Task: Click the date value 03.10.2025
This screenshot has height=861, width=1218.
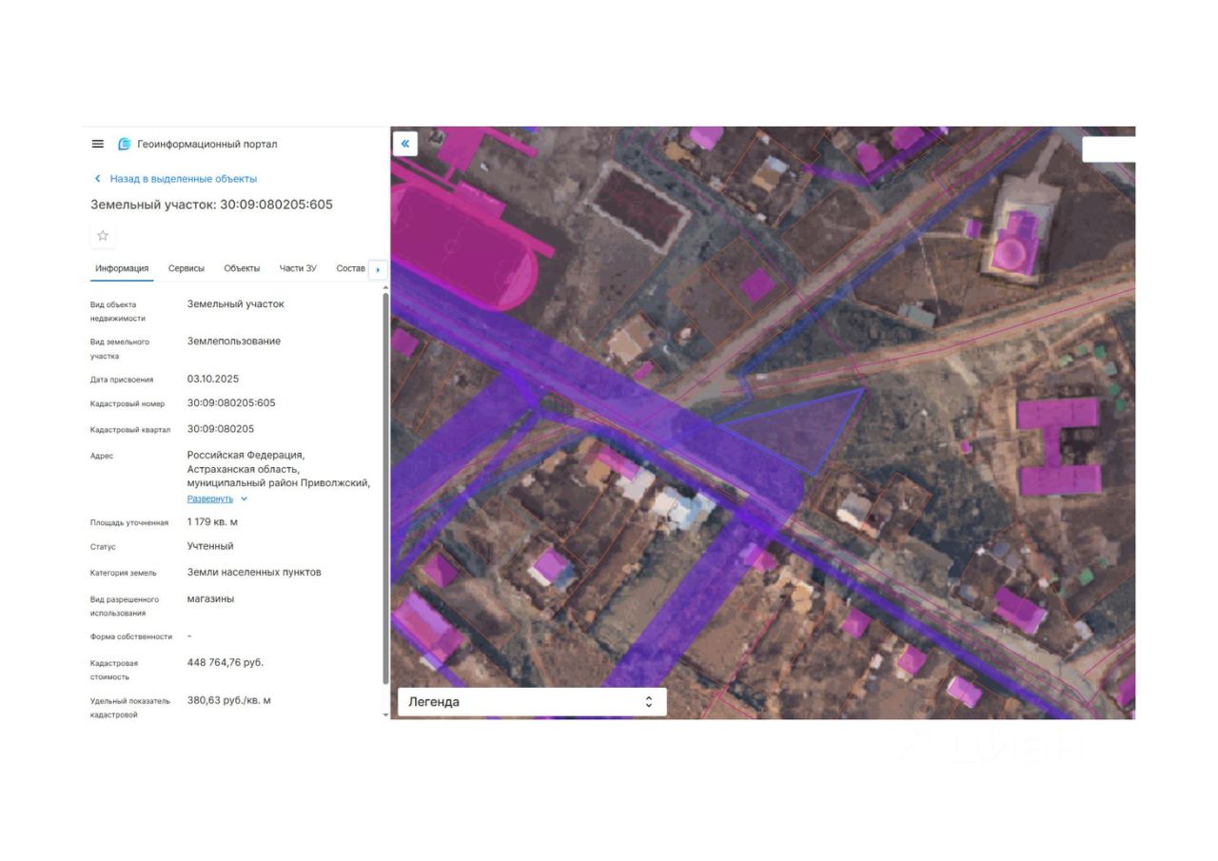Action: [213, 379]
